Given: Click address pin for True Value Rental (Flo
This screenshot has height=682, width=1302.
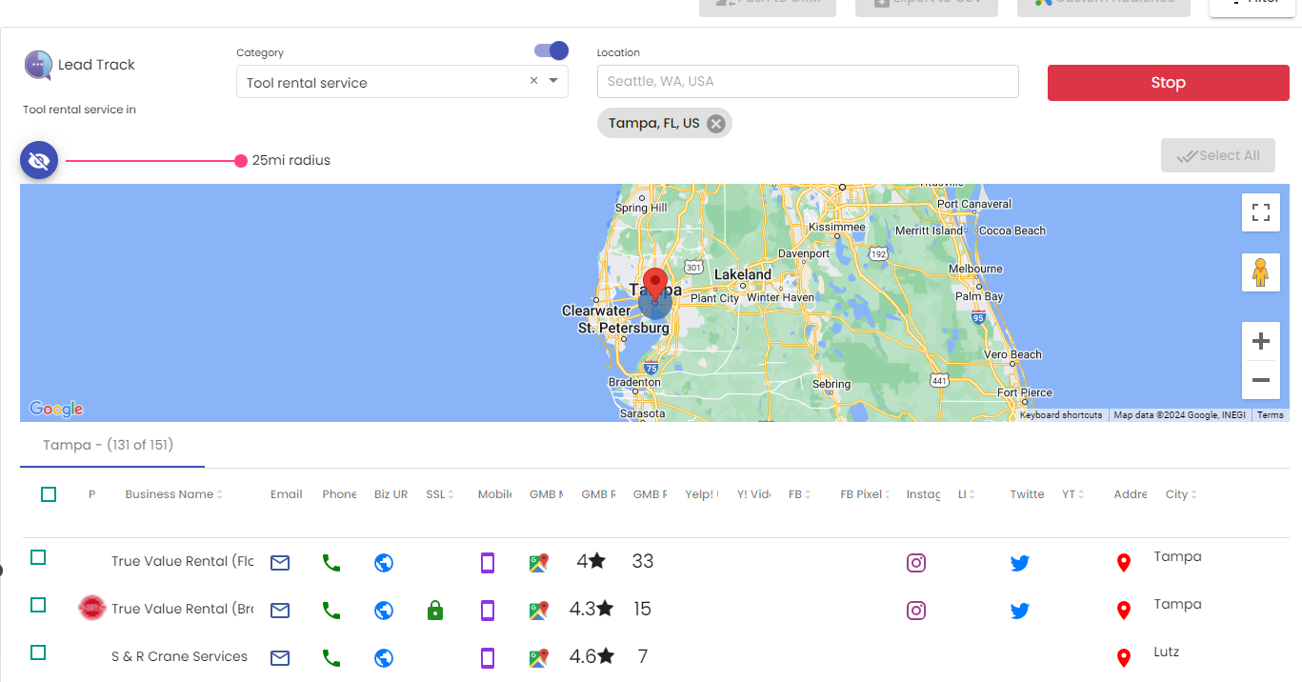Looking at the screenshot, I should [x=1124, y=563].
